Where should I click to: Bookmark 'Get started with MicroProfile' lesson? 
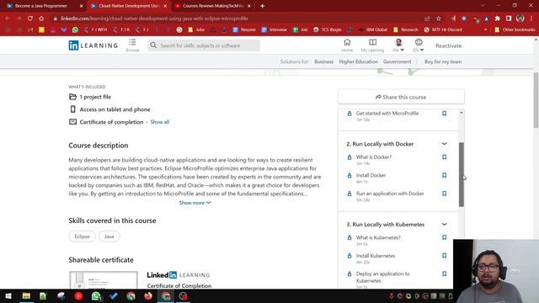click(444, 114)
